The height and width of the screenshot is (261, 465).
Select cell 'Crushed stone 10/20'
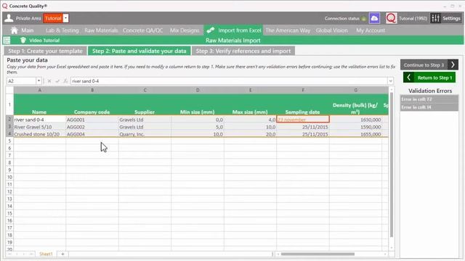pos(39,134)
